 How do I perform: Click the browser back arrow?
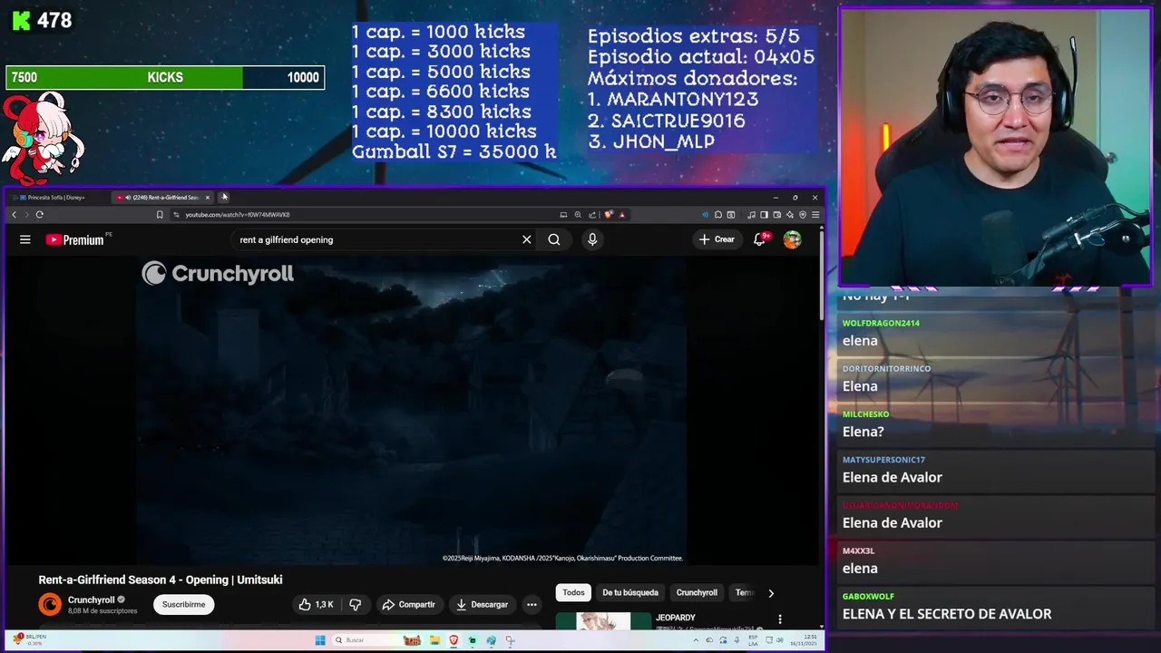(x=14, y=215)
